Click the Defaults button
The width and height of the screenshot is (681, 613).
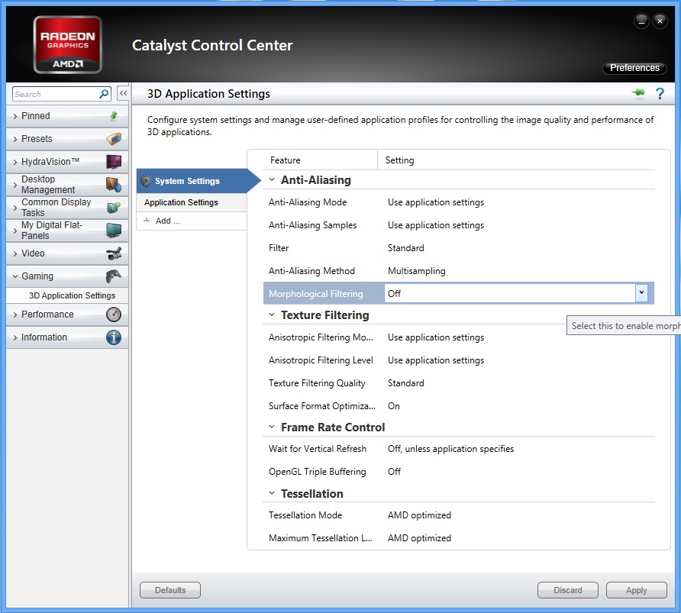click(x=170, y=590)
